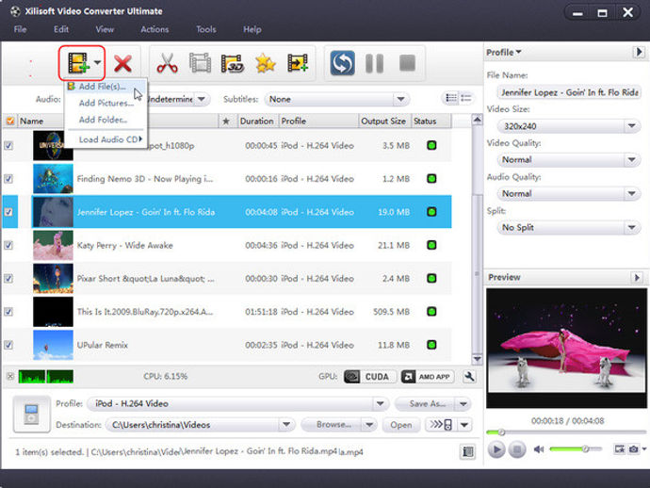Open the Tools menu
Image resolution: width=650 pixels, height=488 pixels.
tap(206, 29)
